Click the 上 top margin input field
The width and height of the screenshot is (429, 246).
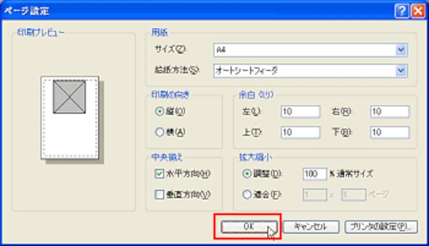coord(300,132)
